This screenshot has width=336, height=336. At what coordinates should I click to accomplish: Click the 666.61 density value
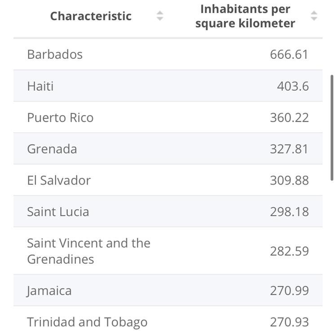click(x=289, y=54)
